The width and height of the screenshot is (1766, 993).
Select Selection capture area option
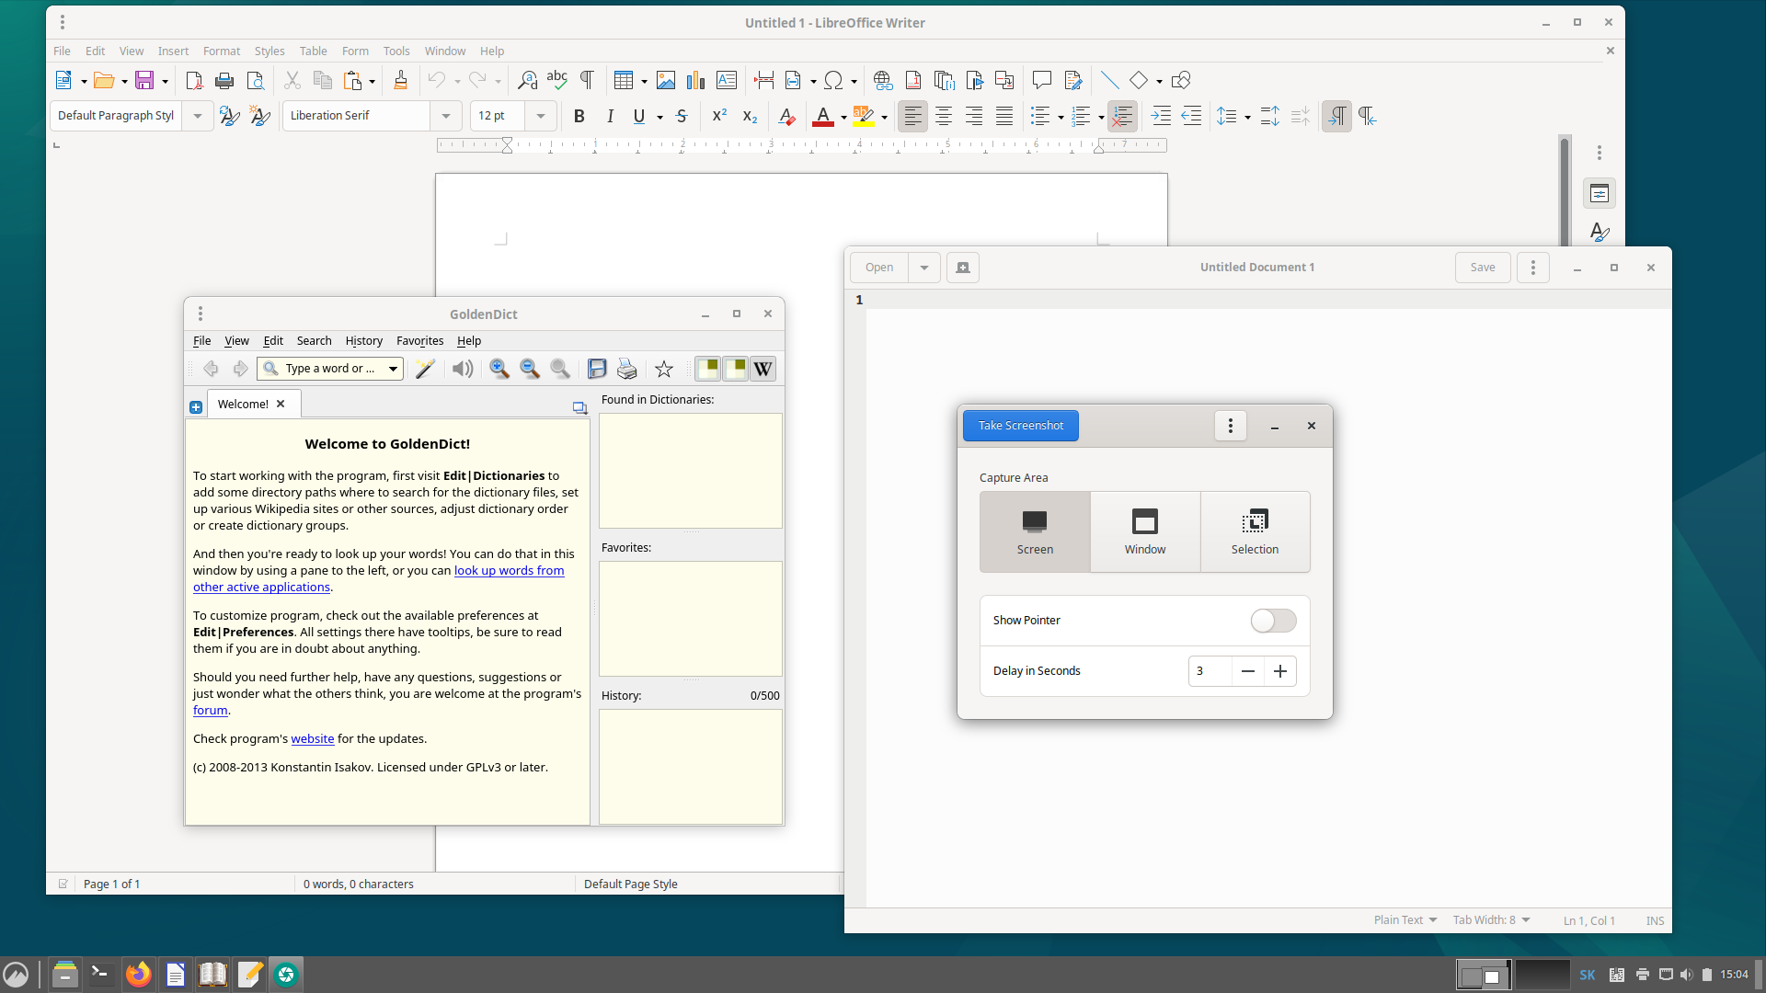tap(1255, 531)
